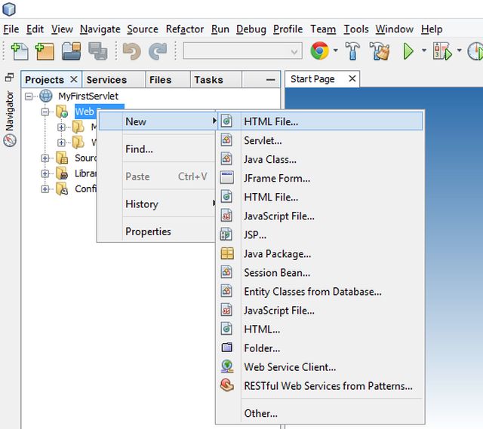Click the Open Project toolbar icon
The width and height of the screenshot is (483, 429).
71,51
